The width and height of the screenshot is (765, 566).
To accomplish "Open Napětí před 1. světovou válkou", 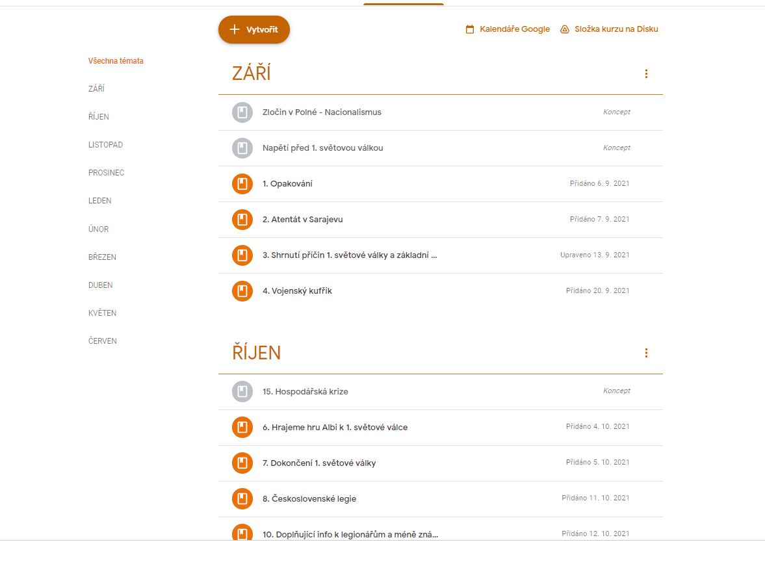I will [x=322, y=148].
